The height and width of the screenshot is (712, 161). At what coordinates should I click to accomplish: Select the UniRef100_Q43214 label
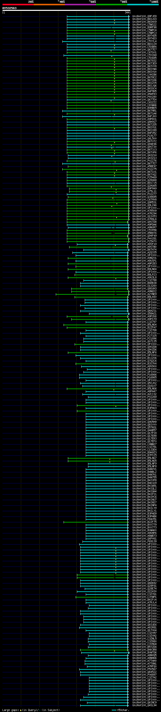coord(144,155)
